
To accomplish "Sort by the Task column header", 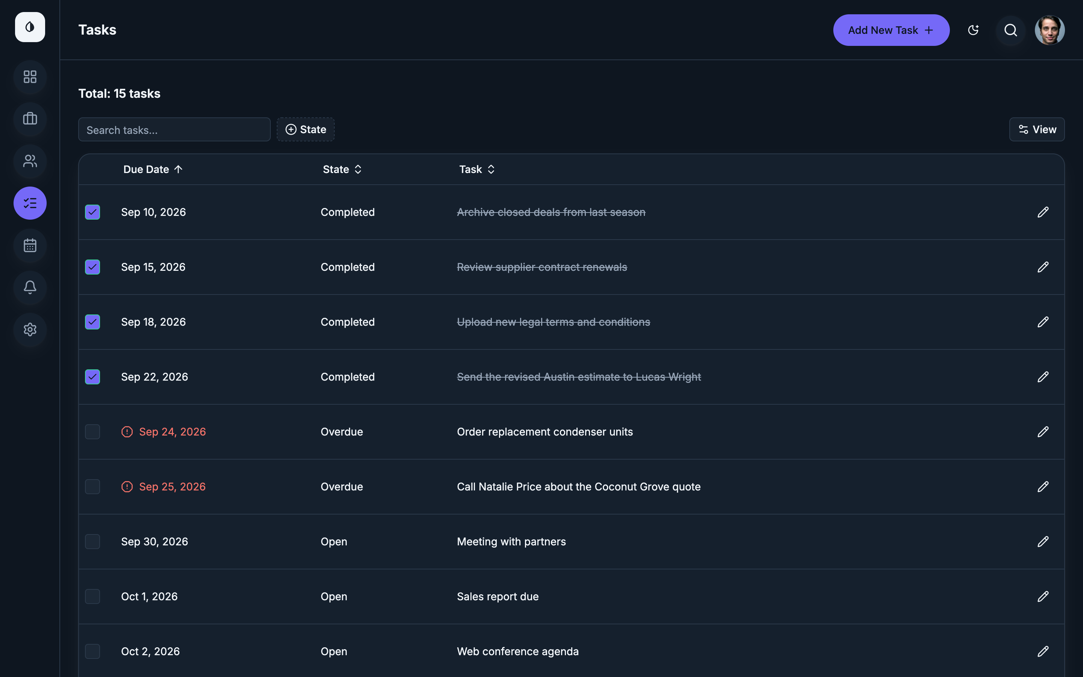I will pos(476,169).
